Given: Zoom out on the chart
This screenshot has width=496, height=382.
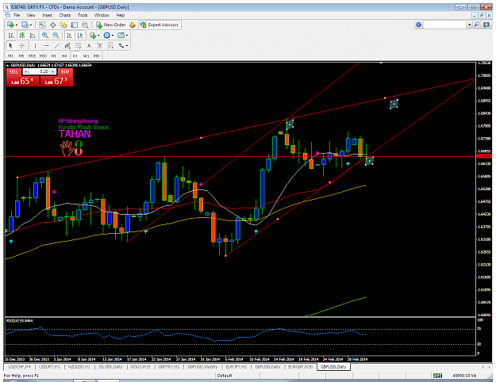Looking at the screenshot, I should tap(56, 36).
